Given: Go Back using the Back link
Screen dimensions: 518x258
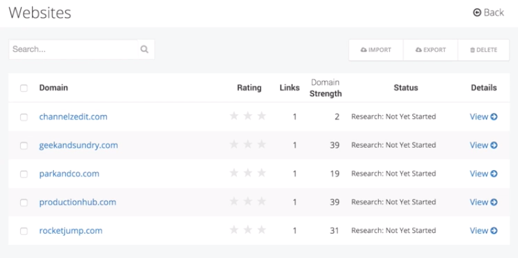Looking at the screenshot, I should tap(488, 12).
